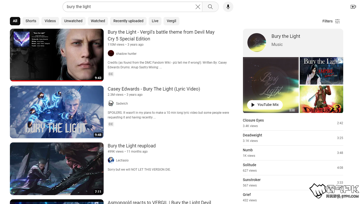Click the 9:43 duration badge
Viewport: 363px width, 204px height.
click(x=98, y=78)
